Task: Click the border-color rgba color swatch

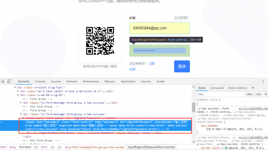Action: click(x=226, y=148)
